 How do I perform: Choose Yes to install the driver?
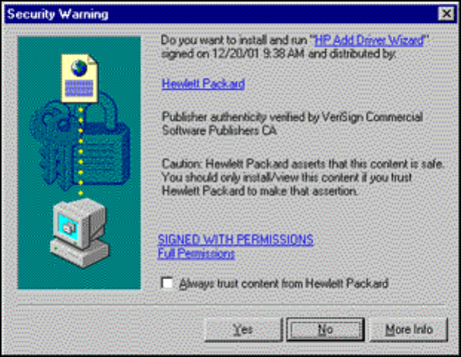pos(243,330)
